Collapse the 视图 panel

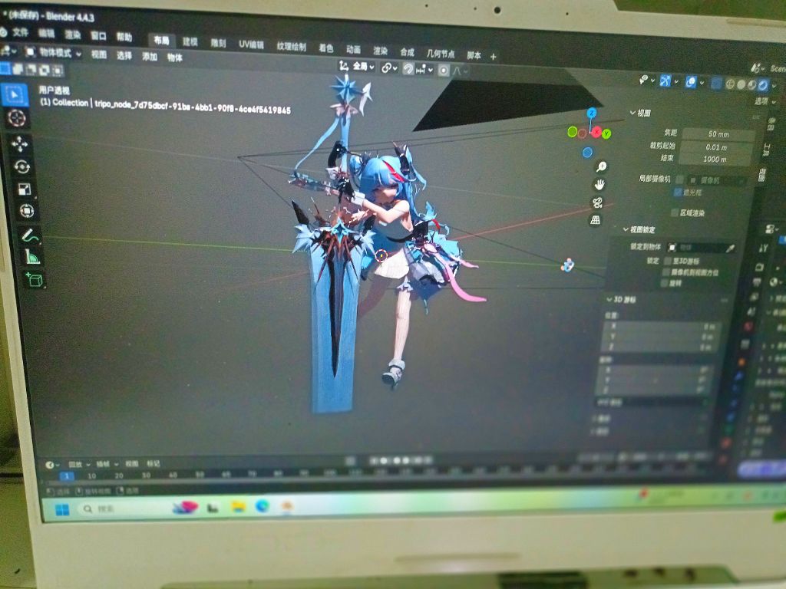coord(640,114)
